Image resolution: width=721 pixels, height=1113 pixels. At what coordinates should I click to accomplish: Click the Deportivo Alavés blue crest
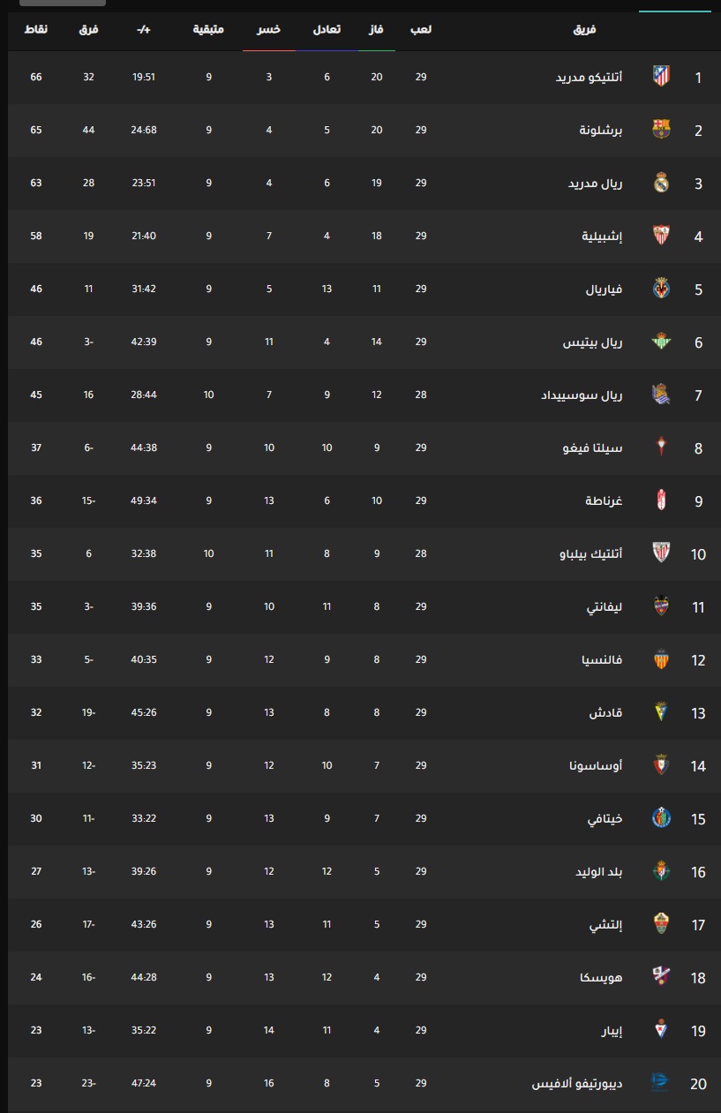point(661,1083)
